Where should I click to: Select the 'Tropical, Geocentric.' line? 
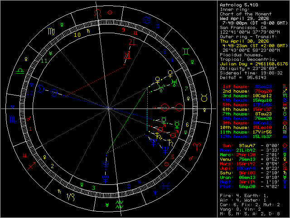(248, 59)
